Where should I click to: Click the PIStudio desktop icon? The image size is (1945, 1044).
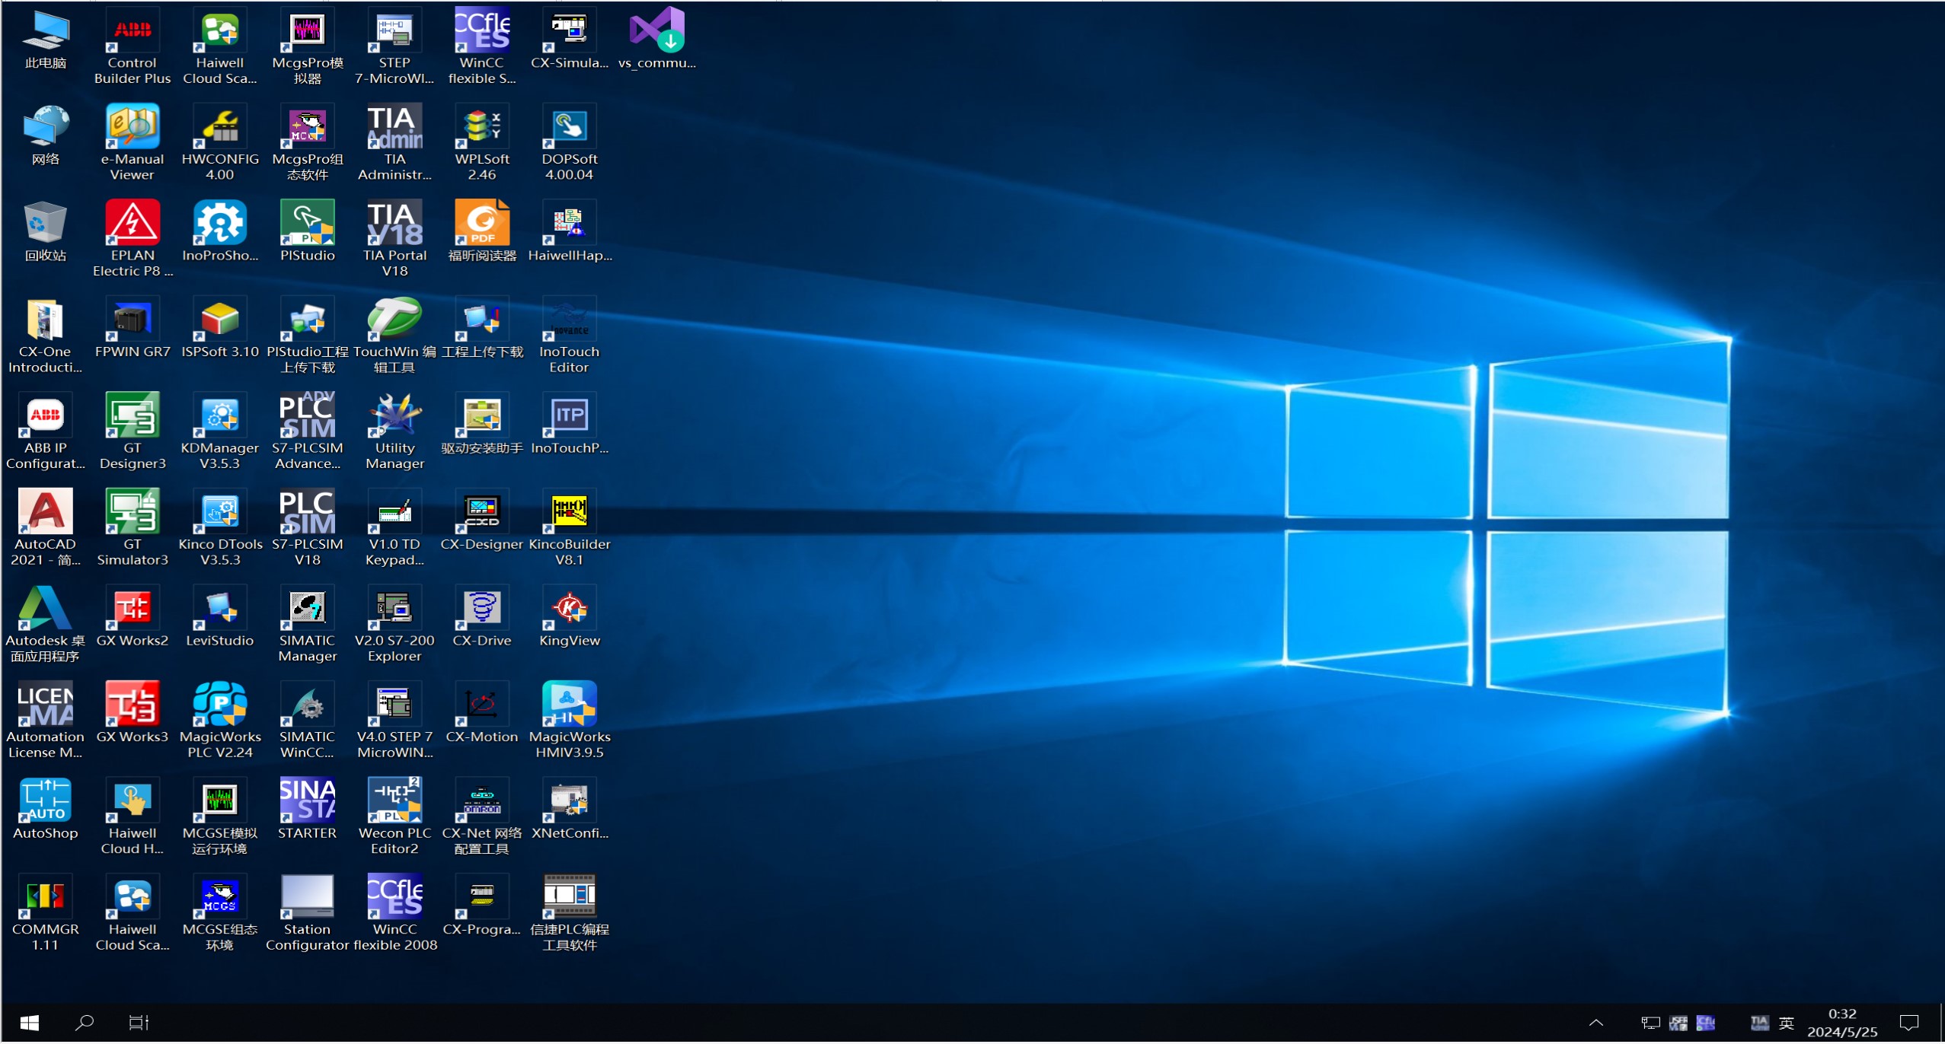(x=307, y=231)
